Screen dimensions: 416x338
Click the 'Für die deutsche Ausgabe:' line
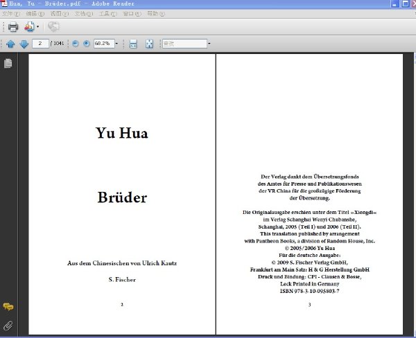click(310, 256)
